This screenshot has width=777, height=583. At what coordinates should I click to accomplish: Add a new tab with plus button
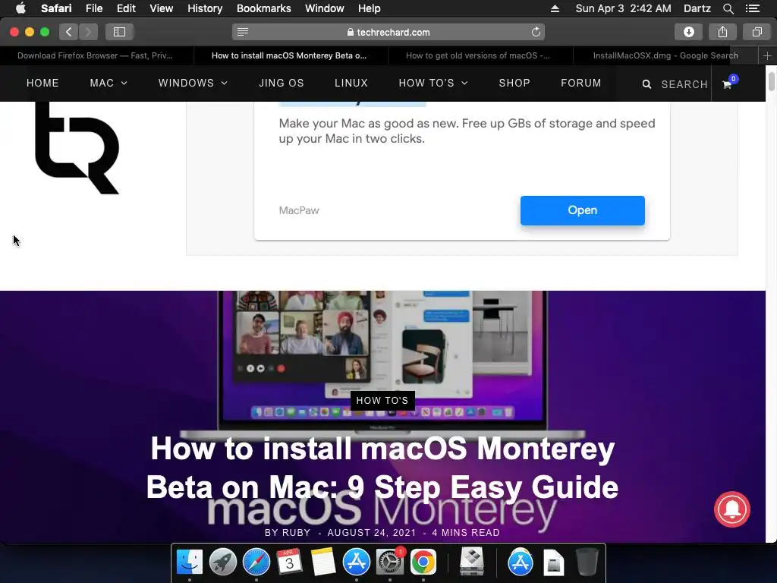coord(767,55)
